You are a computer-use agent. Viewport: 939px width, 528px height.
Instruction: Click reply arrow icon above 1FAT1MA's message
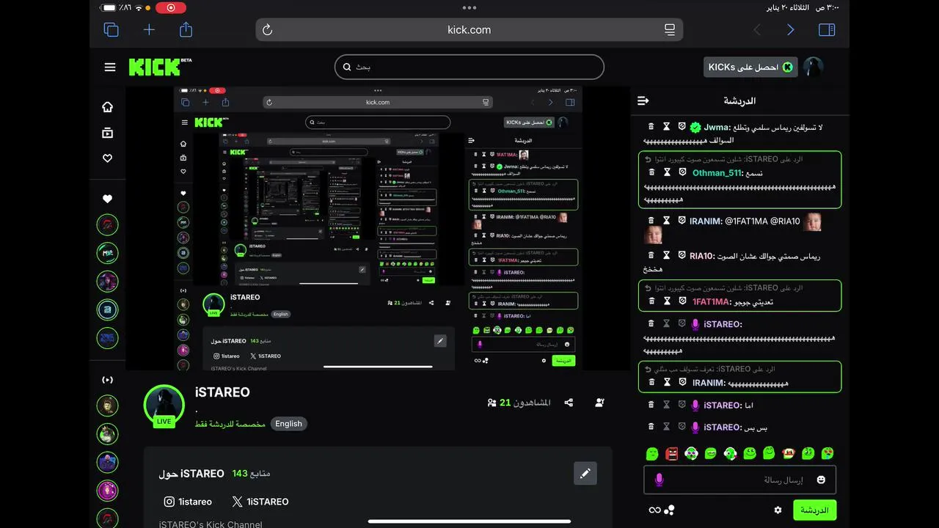(x=648, y=288)
